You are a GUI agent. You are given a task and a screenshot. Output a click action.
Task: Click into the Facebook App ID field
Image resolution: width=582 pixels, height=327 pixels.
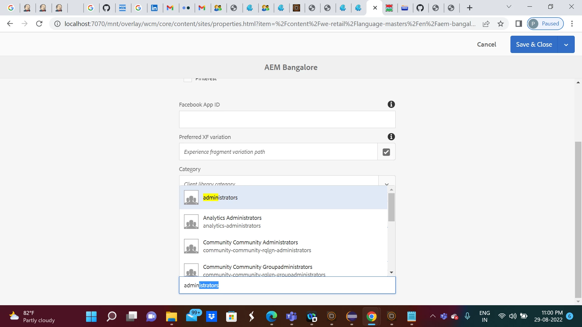(287, 120)
